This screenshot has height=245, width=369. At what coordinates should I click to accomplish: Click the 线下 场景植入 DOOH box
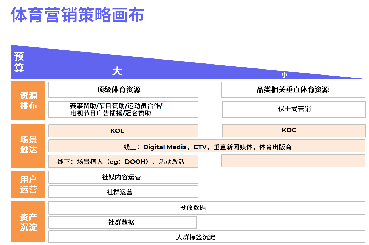[x=123, y=162]
